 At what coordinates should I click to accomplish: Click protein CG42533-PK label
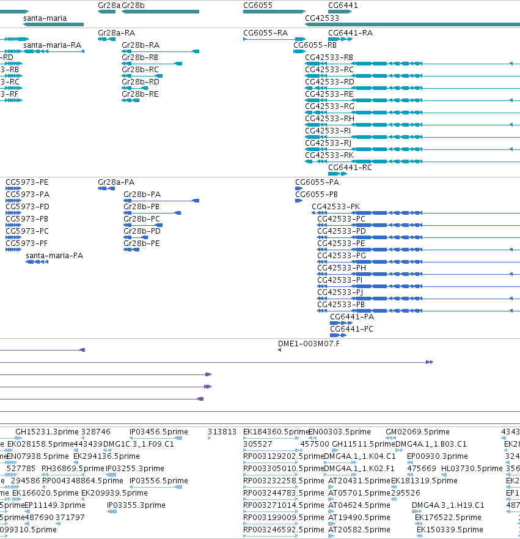point(335,207)
